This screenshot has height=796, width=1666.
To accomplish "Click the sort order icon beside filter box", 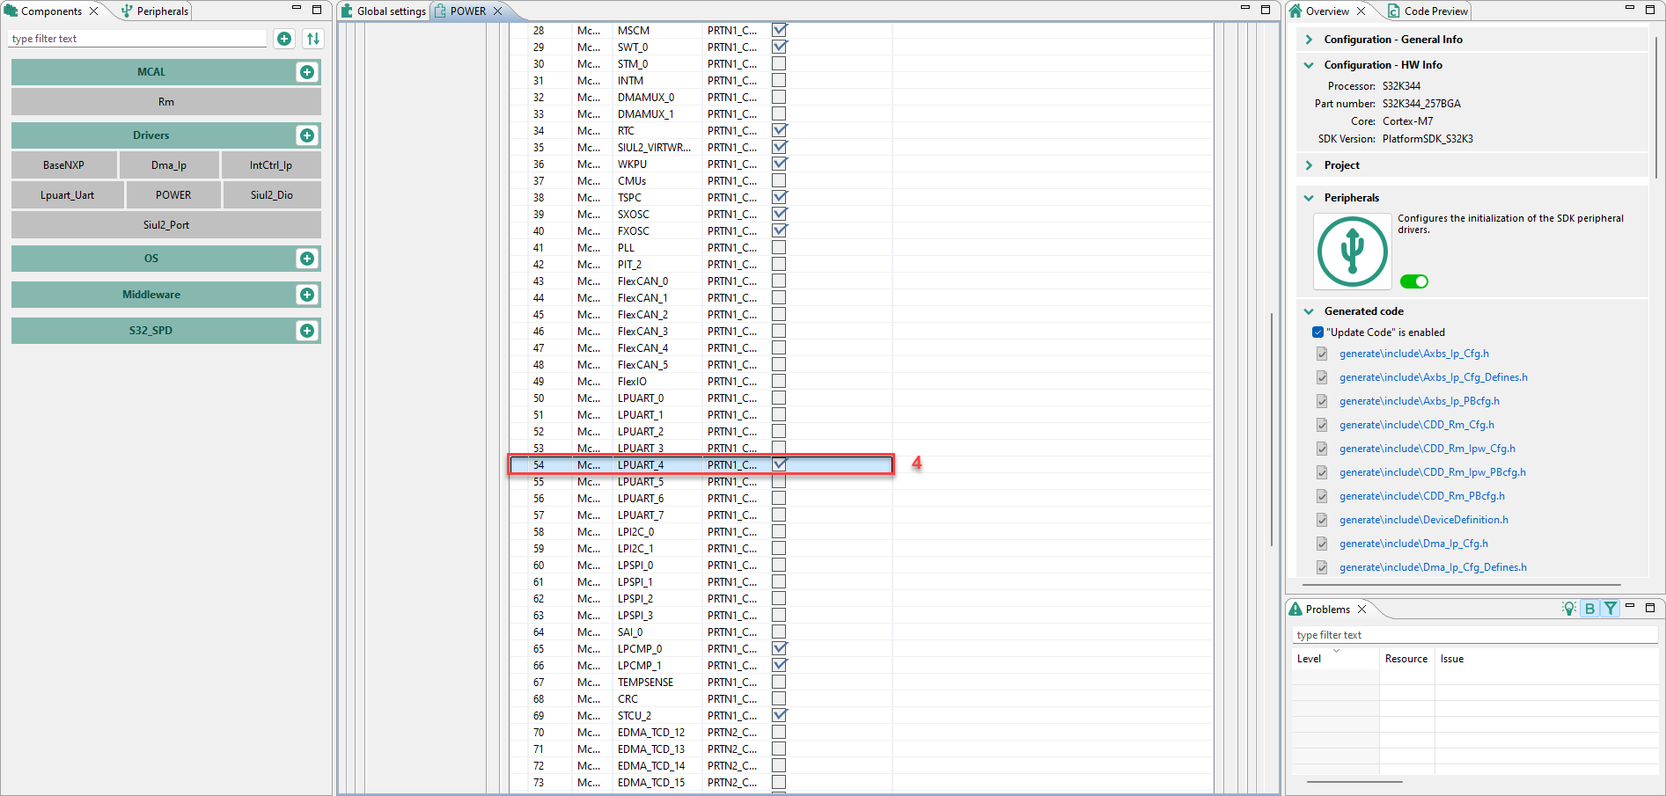I will [313, 39].
